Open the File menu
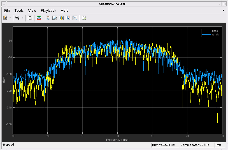228x150 pixels. coord(7,11)
